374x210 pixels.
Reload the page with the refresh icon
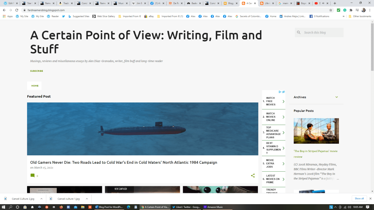pos(17,10)
